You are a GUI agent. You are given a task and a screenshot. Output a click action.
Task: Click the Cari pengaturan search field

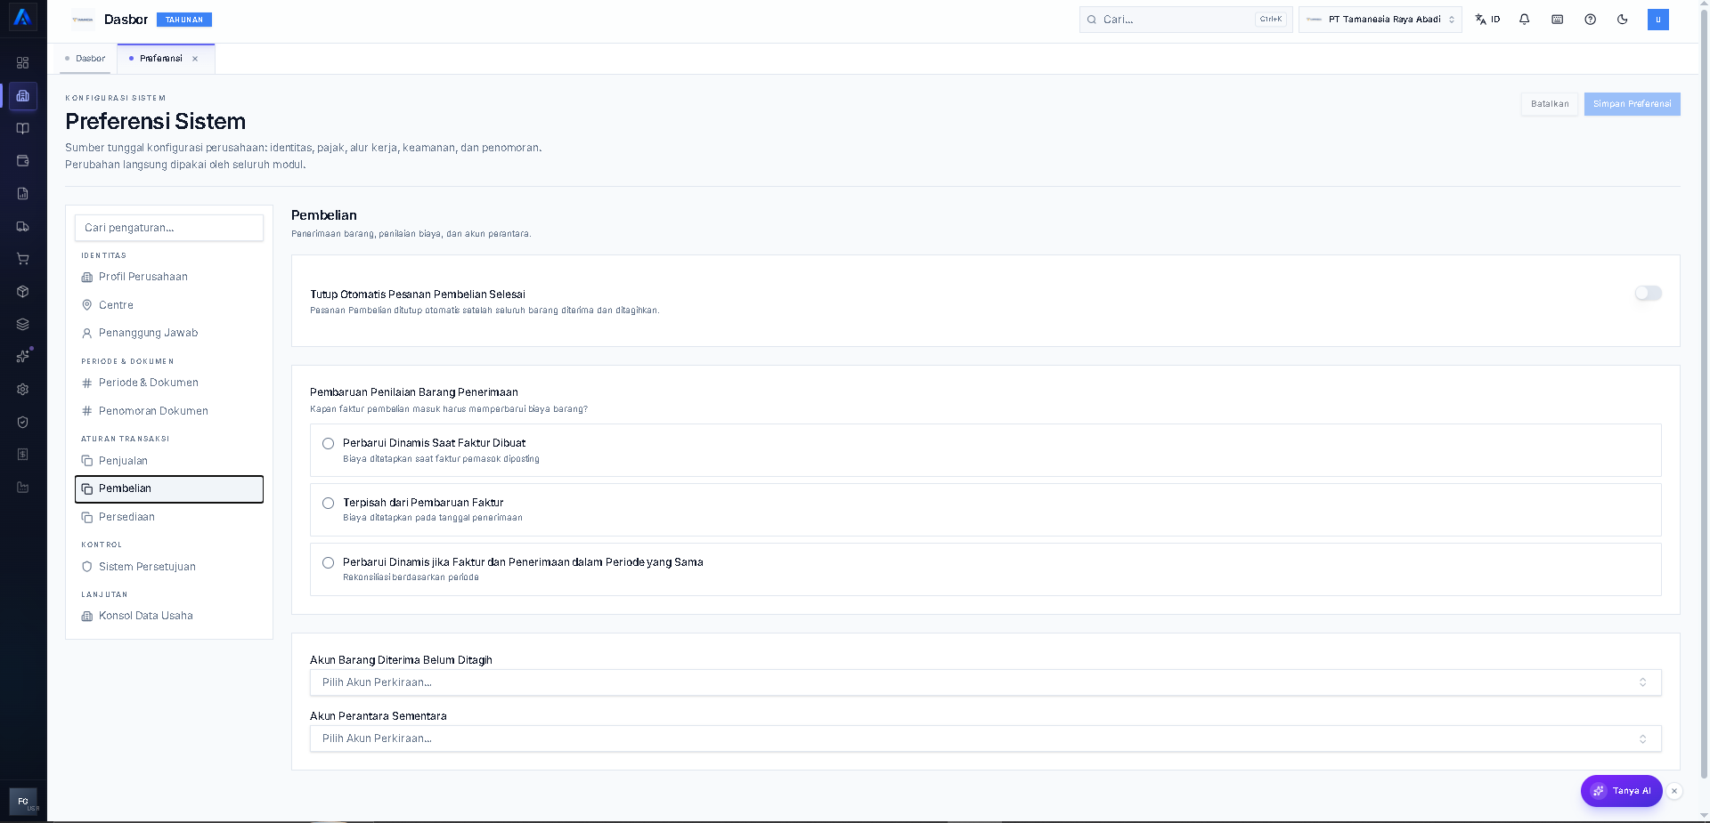tap(169, 228)
